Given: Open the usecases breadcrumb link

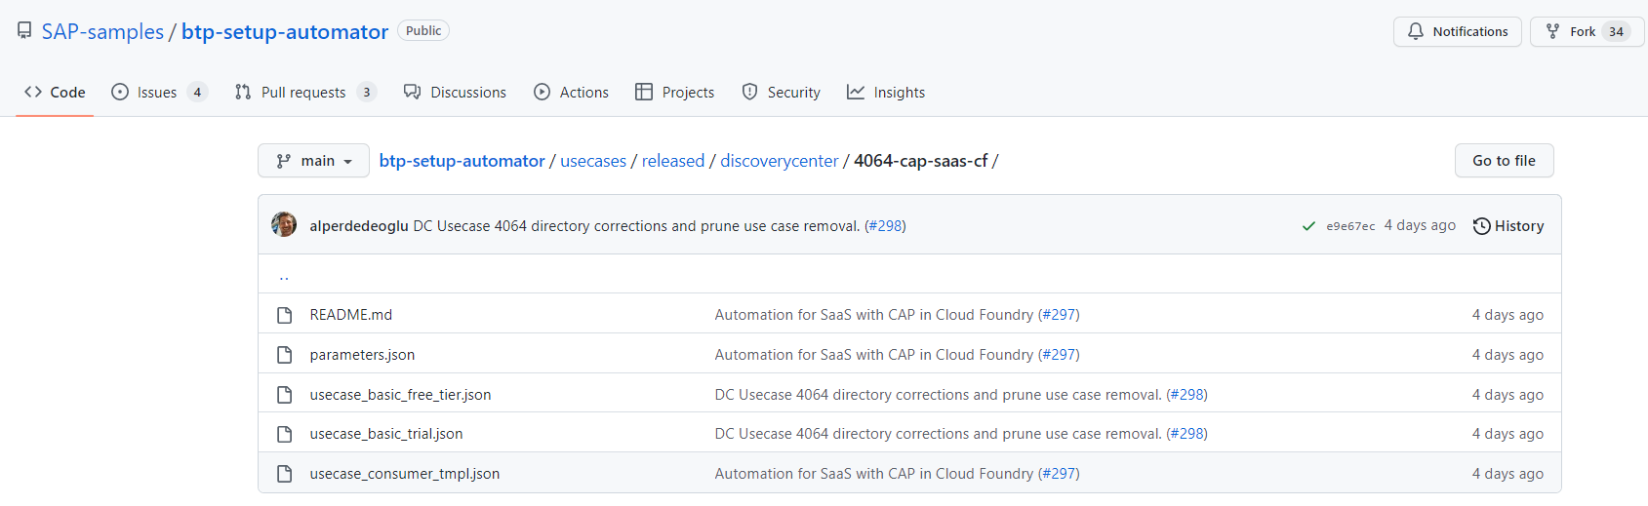Looking at the screenshot, I should point(593,161).
